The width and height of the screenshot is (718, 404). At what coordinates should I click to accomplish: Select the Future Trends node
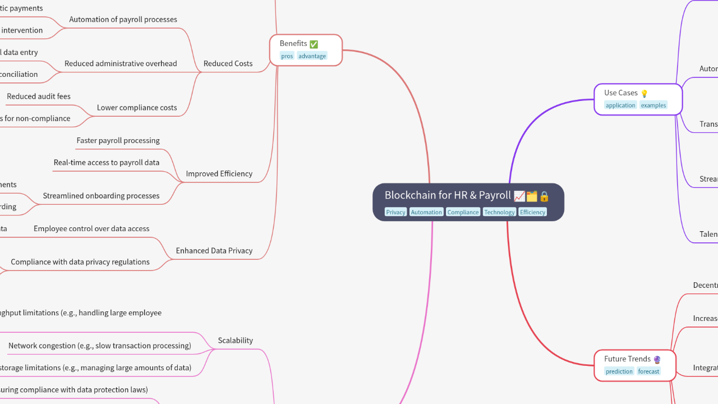pyautogui.click(x=635, y=365)
